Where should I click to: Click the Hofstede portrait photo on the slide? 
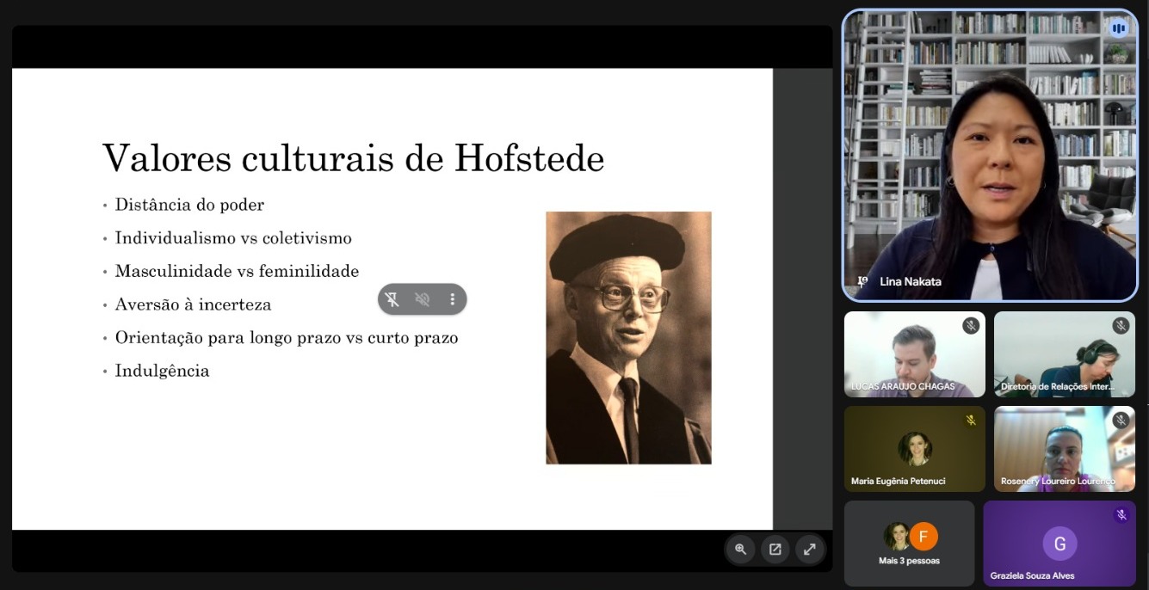pos(628,338)
